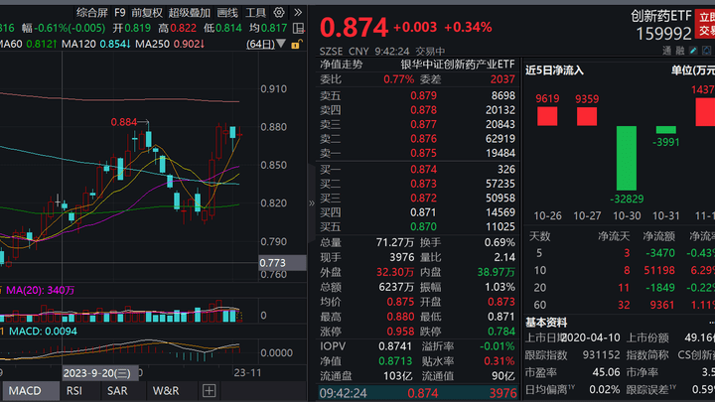
Task: Select the 5-day row in flow table
Action: click(x=622, y=253)
